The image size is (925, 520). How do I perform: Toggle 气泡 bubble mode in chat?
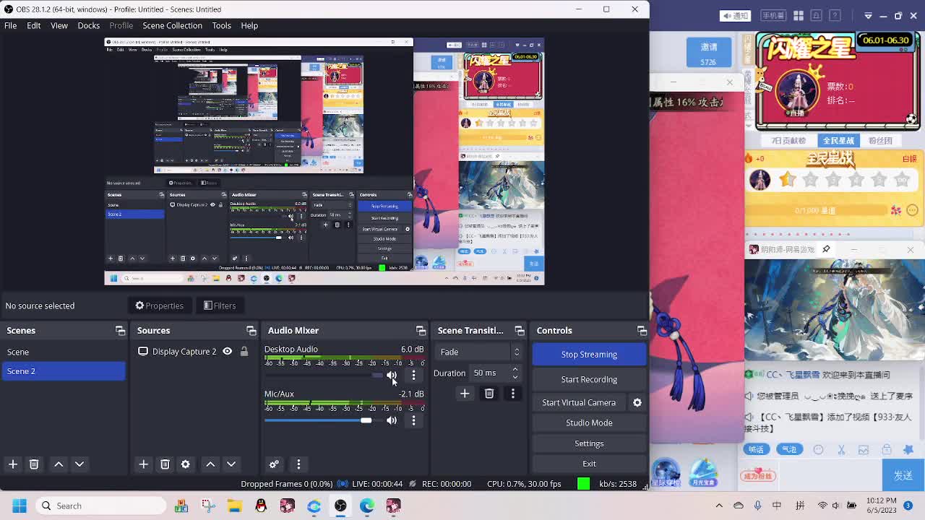(x=789, y=449)
